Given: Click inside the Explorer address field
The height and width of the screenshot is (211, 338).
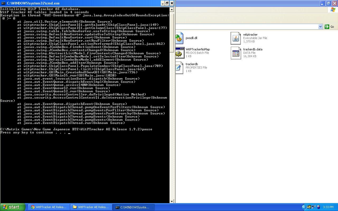Looking at the screenshot, I should pyautogui.click(x=247, y=27).
